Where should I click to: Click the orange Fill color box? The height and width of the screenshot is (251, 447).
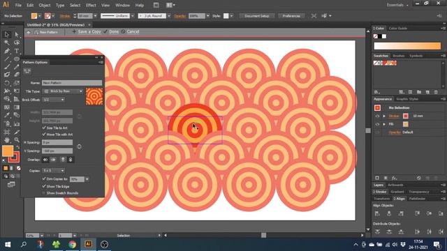click(8, 151)
